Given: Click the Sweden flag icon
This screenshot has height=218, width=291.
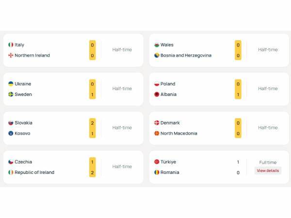Looking at the screenshot, I should [x=11, y=94].
